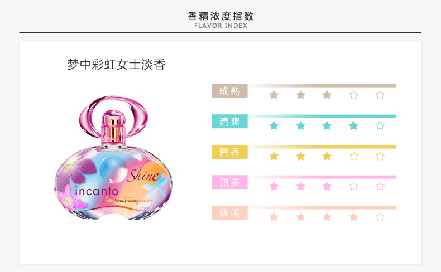Click the last empty star in 清爽 row
Screen dimensions: 441x272
[x=380, y=125]
